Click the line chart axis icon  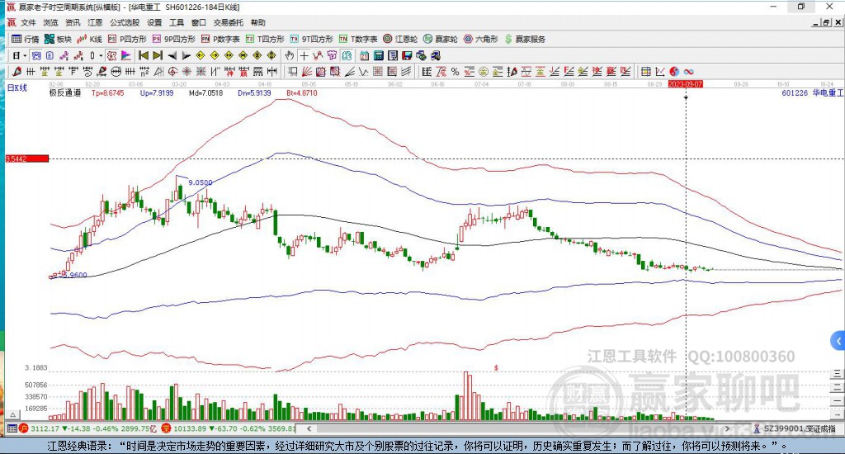coord(659,71)
